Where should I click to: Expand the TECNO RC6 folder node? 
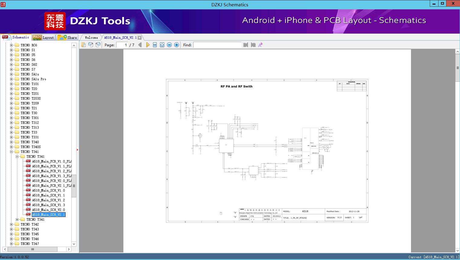pos(11,45)
